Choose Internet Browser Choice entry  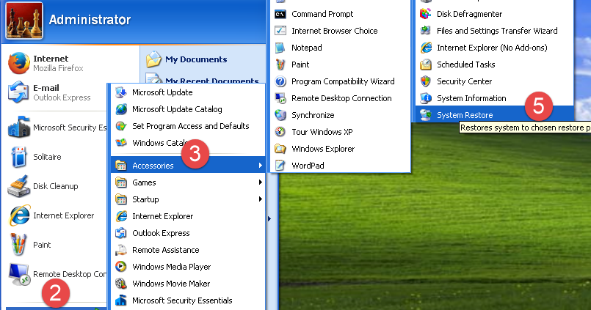pyautogui.click(x=341, y=31)
